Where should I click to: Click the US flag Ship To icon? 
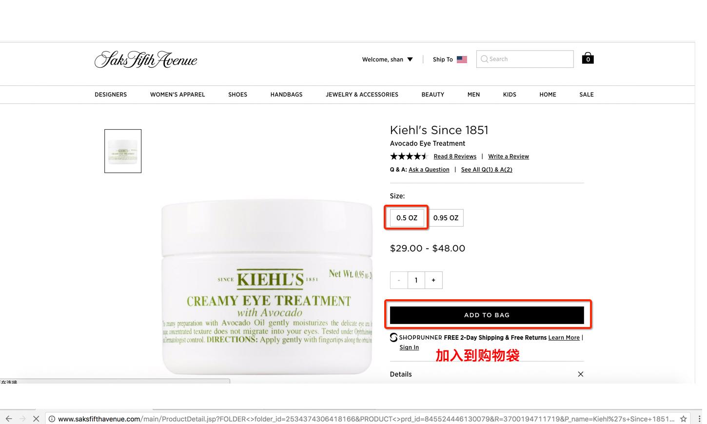tap(462, 59)
